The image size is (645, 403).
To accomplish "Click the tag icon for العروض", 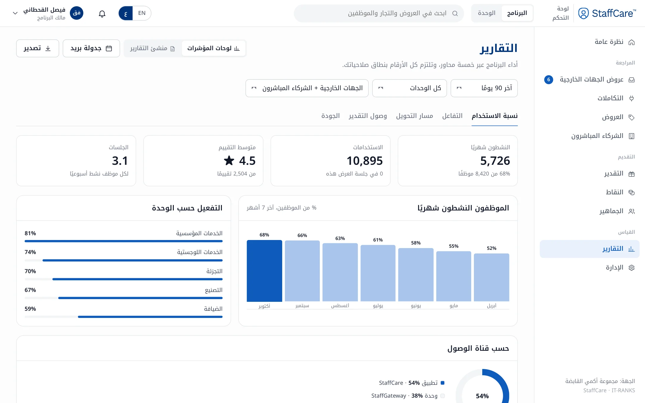I will (x=632, y=117).
